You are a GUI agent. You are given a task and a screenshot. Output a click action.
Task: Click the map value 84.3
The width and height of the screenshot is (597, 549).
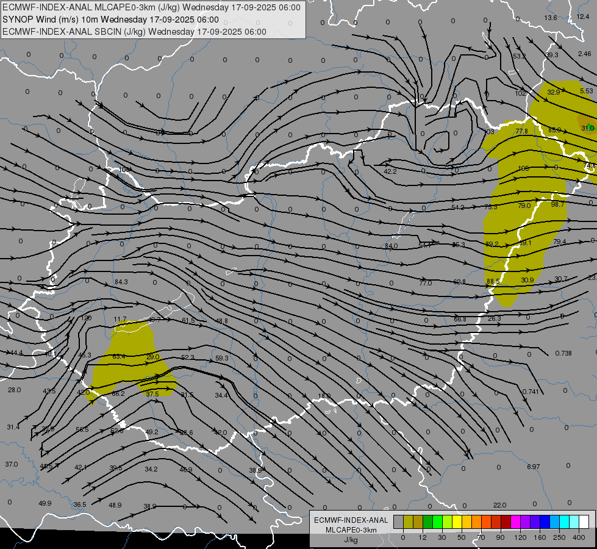pos(121,282)
